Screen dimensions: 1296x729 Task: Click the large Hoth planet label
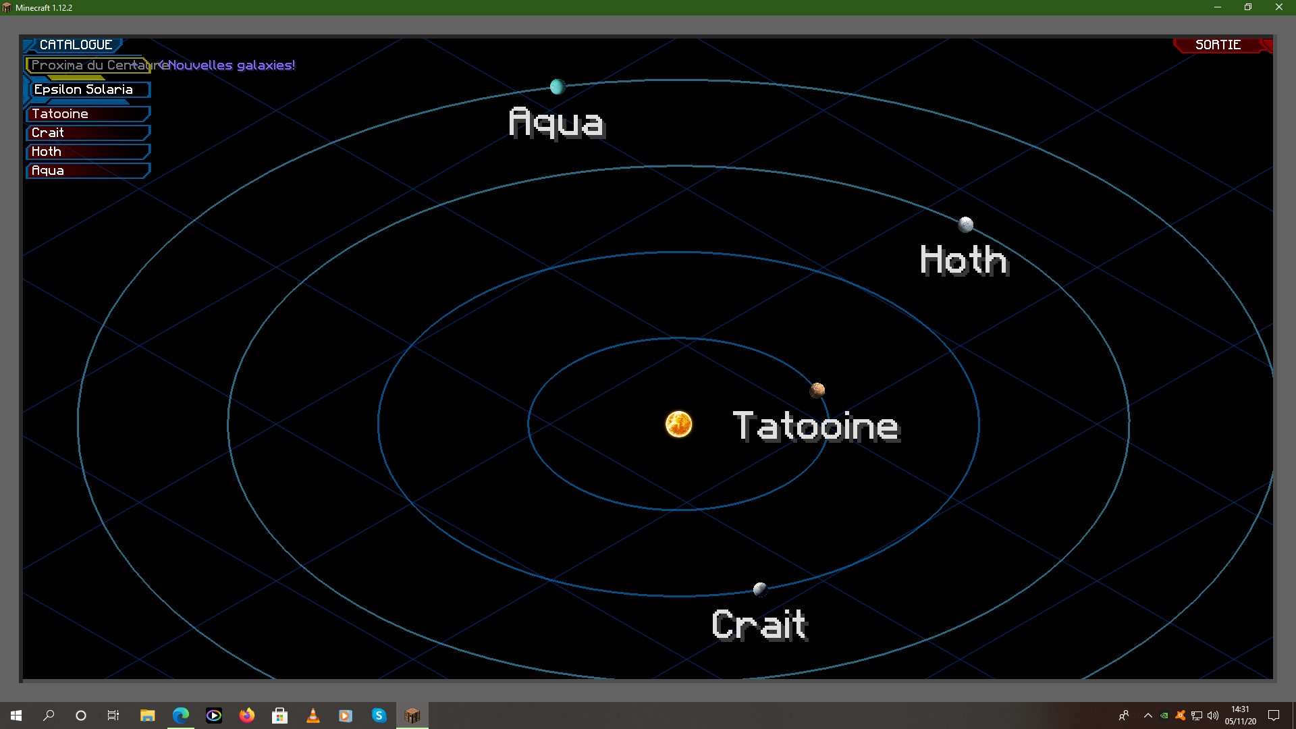click(x=965, y=260)
